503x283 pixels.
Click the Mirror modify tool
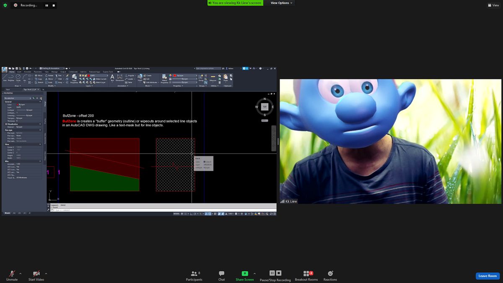[49, 79]
